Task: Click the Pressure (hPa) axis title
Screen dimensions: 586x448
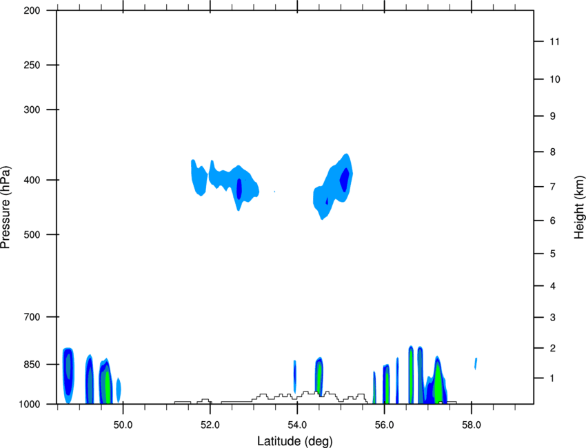Action: (x=6, y=207)
